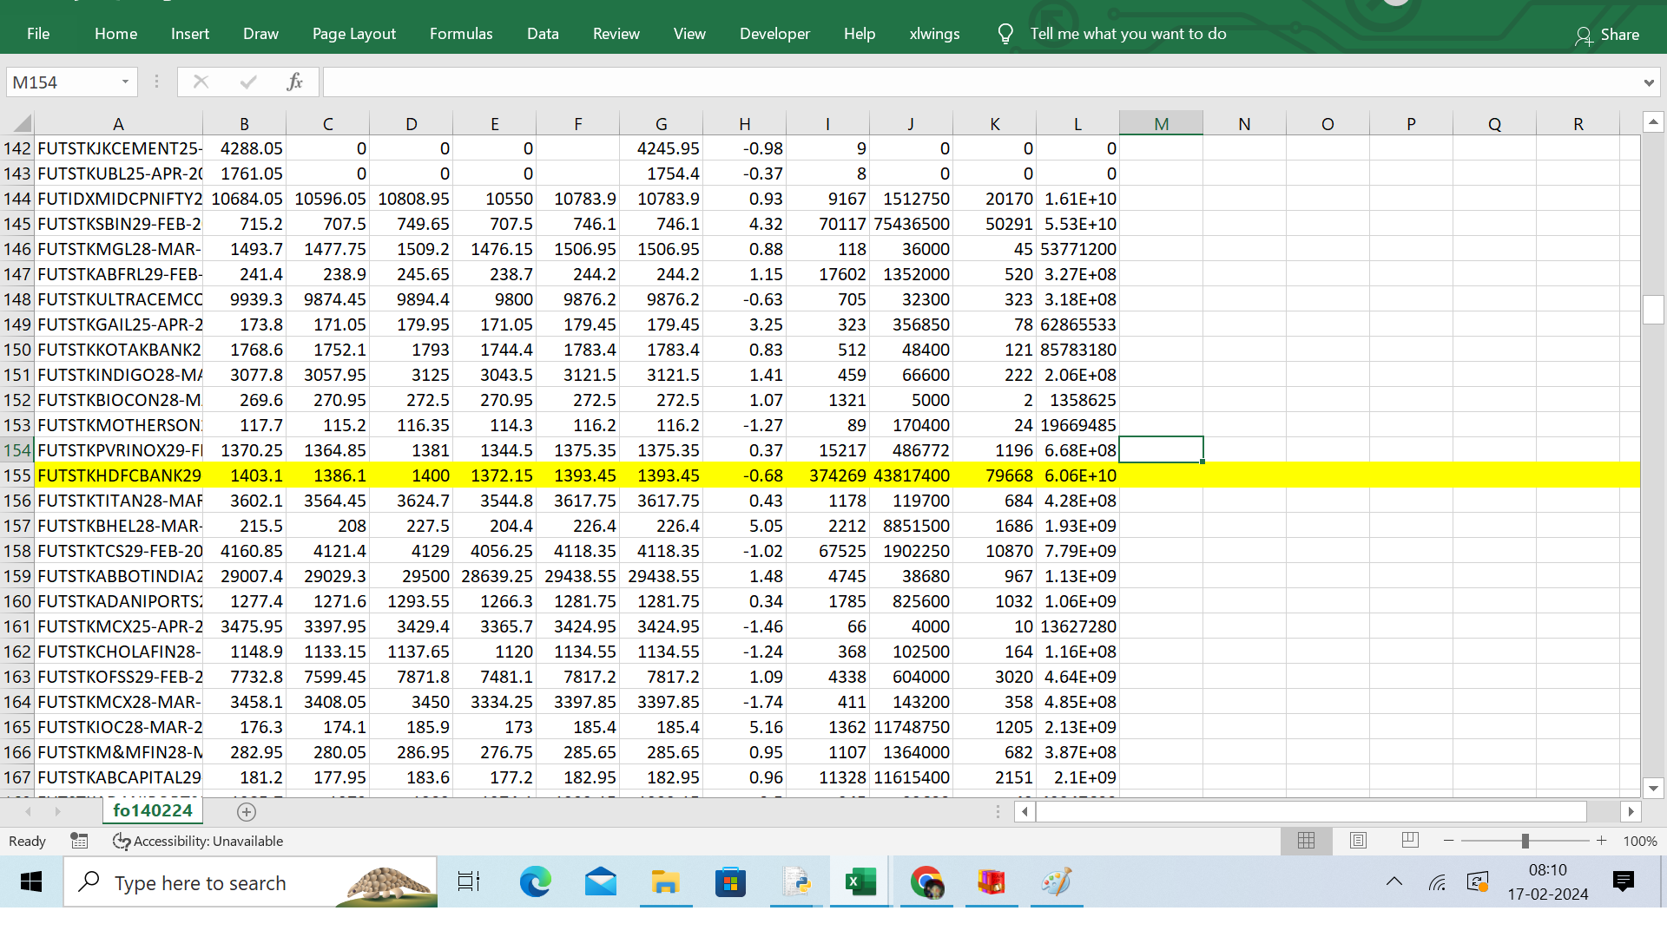Click the vertical scrollbar thumb

[1653, 310]
